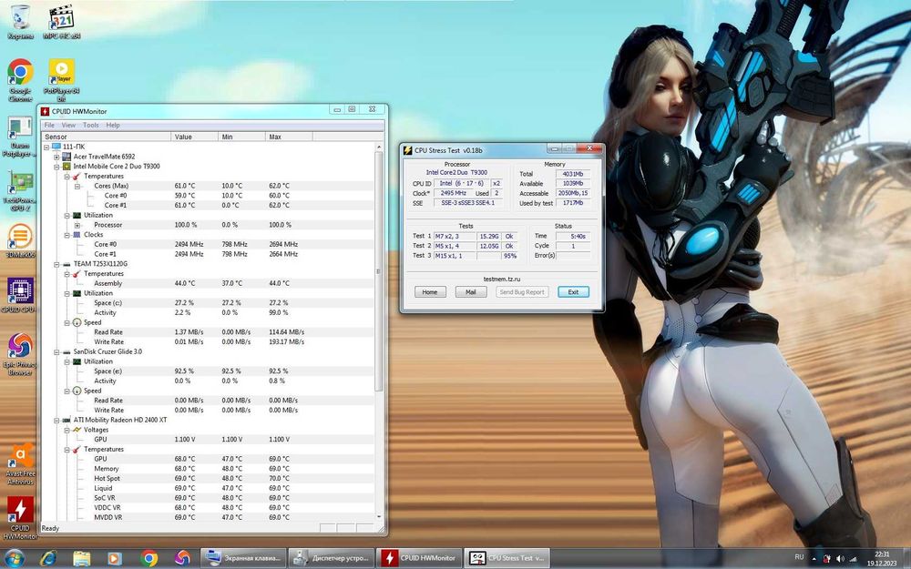Image resolution: width=911 pixels, height=569 pixels.
Task: Collapse the Cores (Max) node
Action: [x=77, y=187]
